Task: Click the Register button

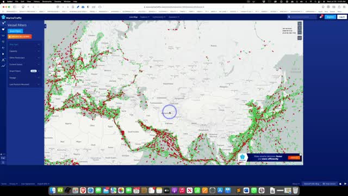Action: click(330, 17)
